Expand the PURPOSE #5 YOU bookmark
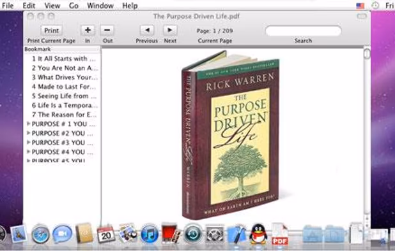This screenshot has height=251, width=395. [x=29, y=161]
